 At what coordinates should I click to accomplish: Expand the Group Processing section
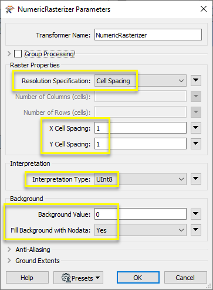tap(9, 53)
